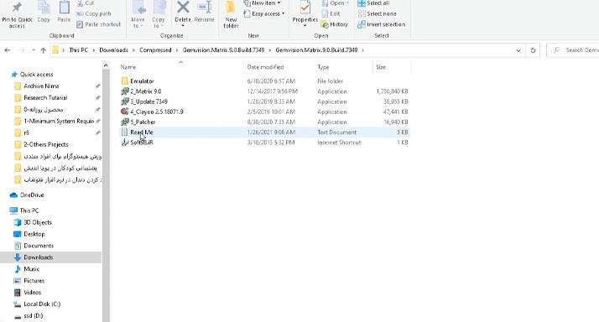Click Quick access in navigation pane
Image resolution: width=599 pixels, height=322 pixels.
tap(36, 75)
